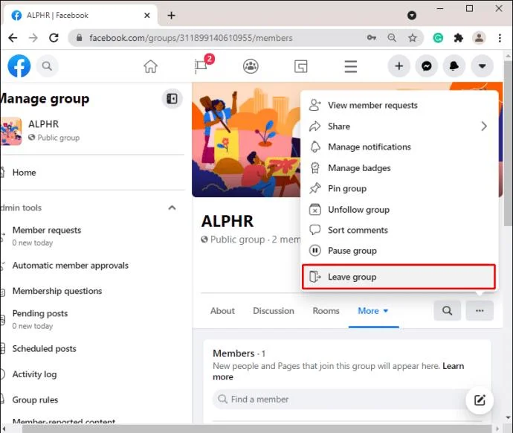The width and height of the screenshot is (513, 433).
Task: Select Sort comments menu item
Action: 399,230
